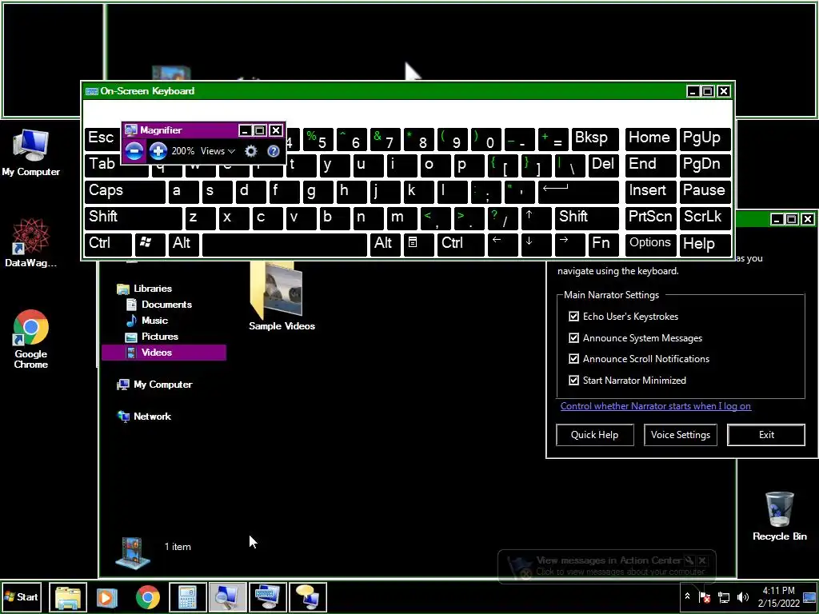This screenshot has height=614, width=819.
Task: Open the clock showing 4:11 PM
Action: (779, 596)
